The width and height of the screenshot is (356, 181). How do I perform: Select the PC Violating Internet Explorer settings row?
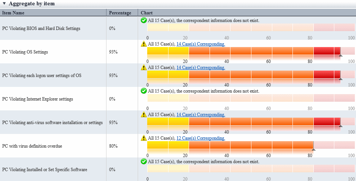(x=178, y=99)
